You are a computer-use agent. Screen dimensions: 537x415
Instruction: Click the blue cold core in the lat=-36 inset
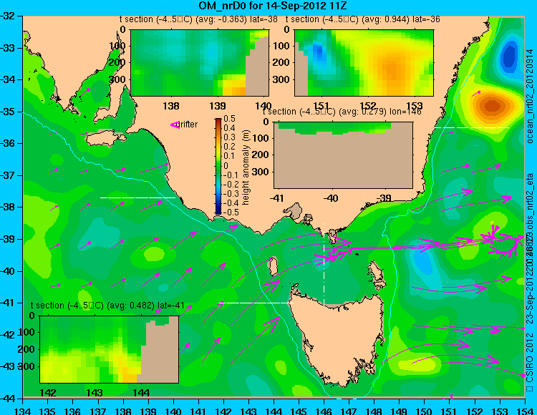coord(319,52)
